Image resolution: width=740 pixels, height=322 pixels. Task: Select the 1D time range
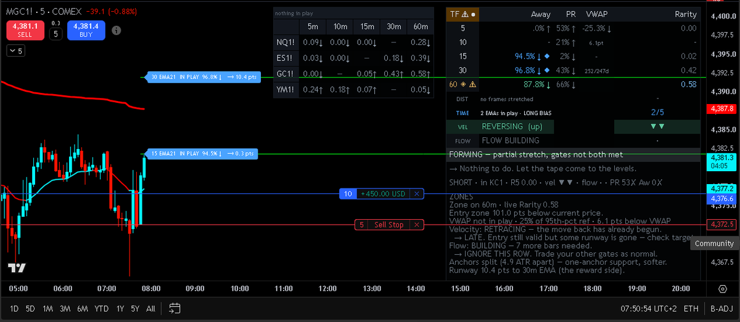[x=13, y=308]
